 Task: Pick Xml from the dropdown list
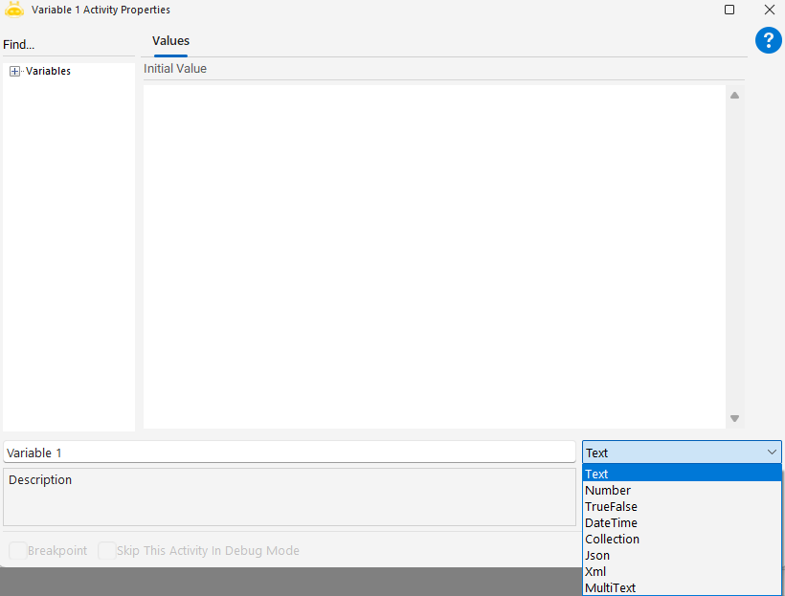tap(595, 572)
